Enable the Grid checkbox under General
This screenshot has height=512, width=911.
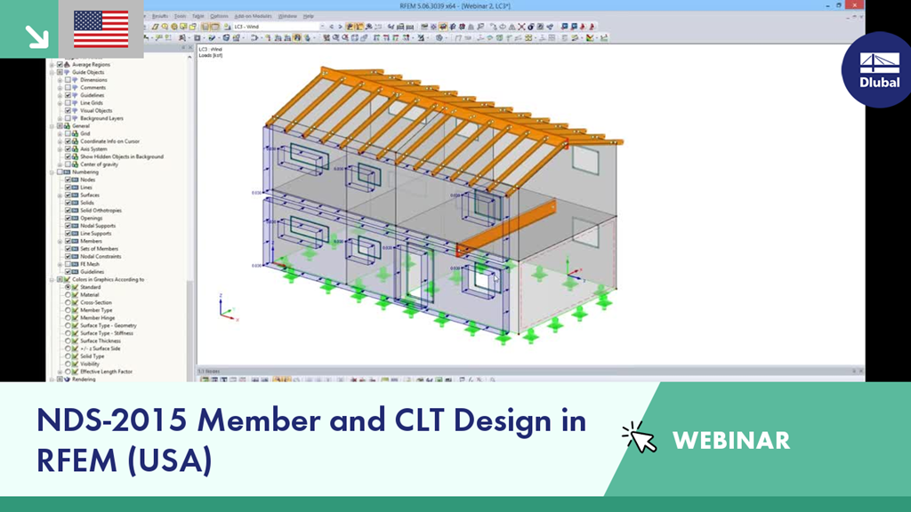point(68,133)
